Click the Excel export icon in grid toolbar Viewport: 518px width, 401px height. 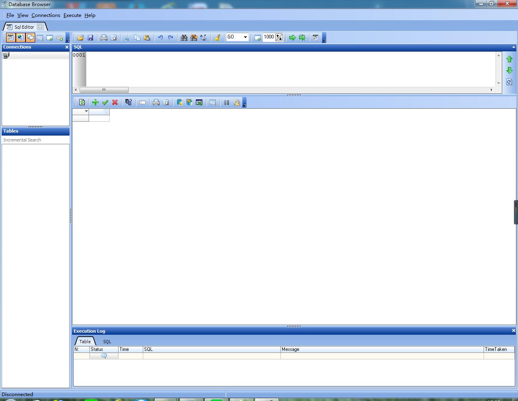(199, 103)
